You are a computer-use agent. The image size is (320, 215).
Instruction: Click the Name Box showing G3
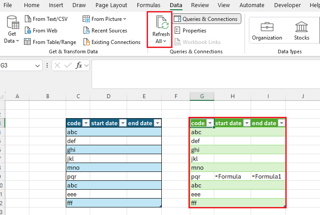17,65
